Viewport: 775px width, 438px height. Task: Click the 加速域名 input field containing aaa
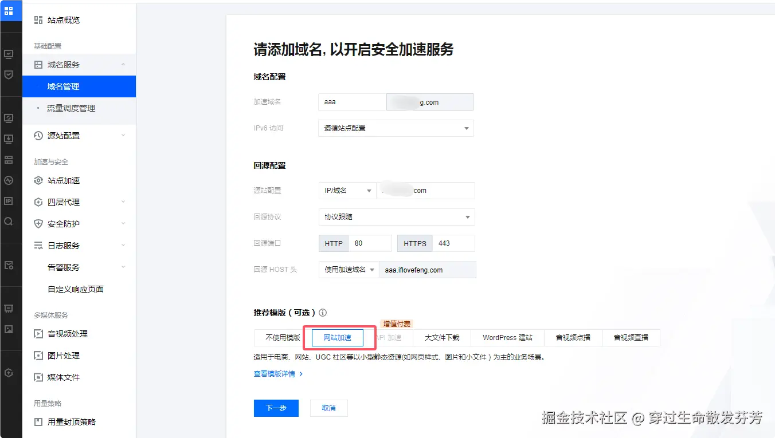(x=352, y=101)
